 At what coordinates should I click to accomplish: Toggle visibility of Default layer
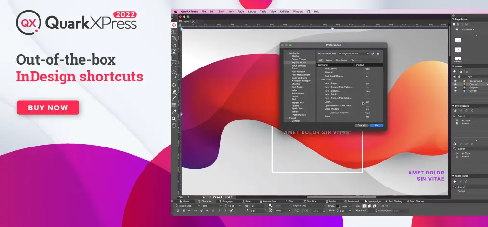455,91
